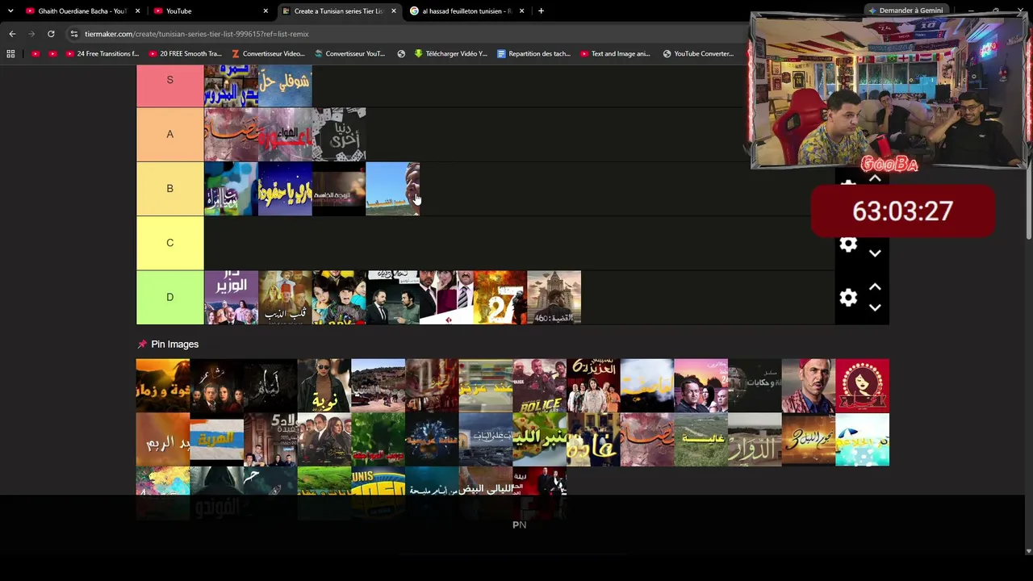Select the دنيا أخرى thumbnail in A tier
This screenshot has width=1033, height=581.
click(x=339, y=134)
